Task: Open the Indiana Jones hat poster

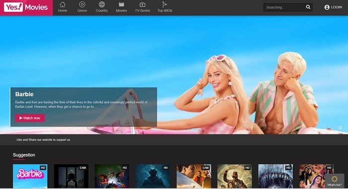Action: coord(235,176)
